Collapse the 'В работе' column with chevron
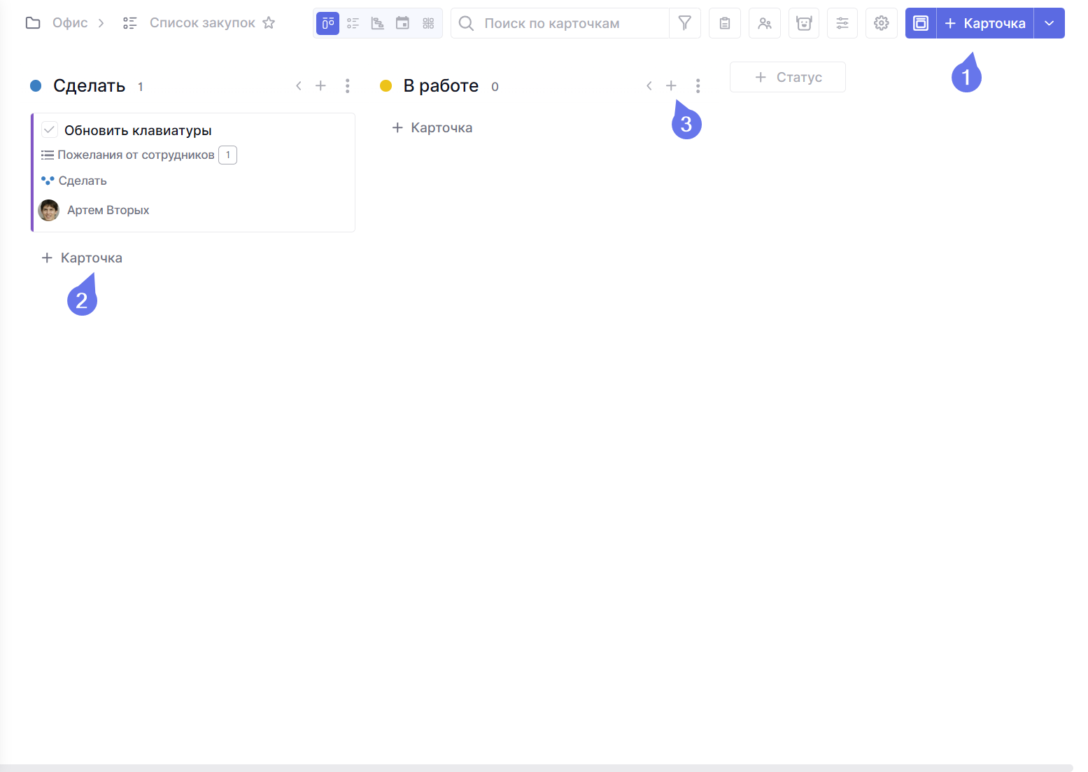 coord(649,85)
